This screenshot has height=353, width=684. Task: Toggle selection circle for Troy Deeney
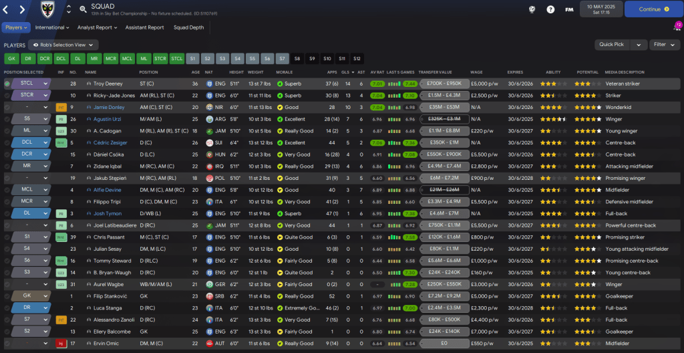pos(7,84)
